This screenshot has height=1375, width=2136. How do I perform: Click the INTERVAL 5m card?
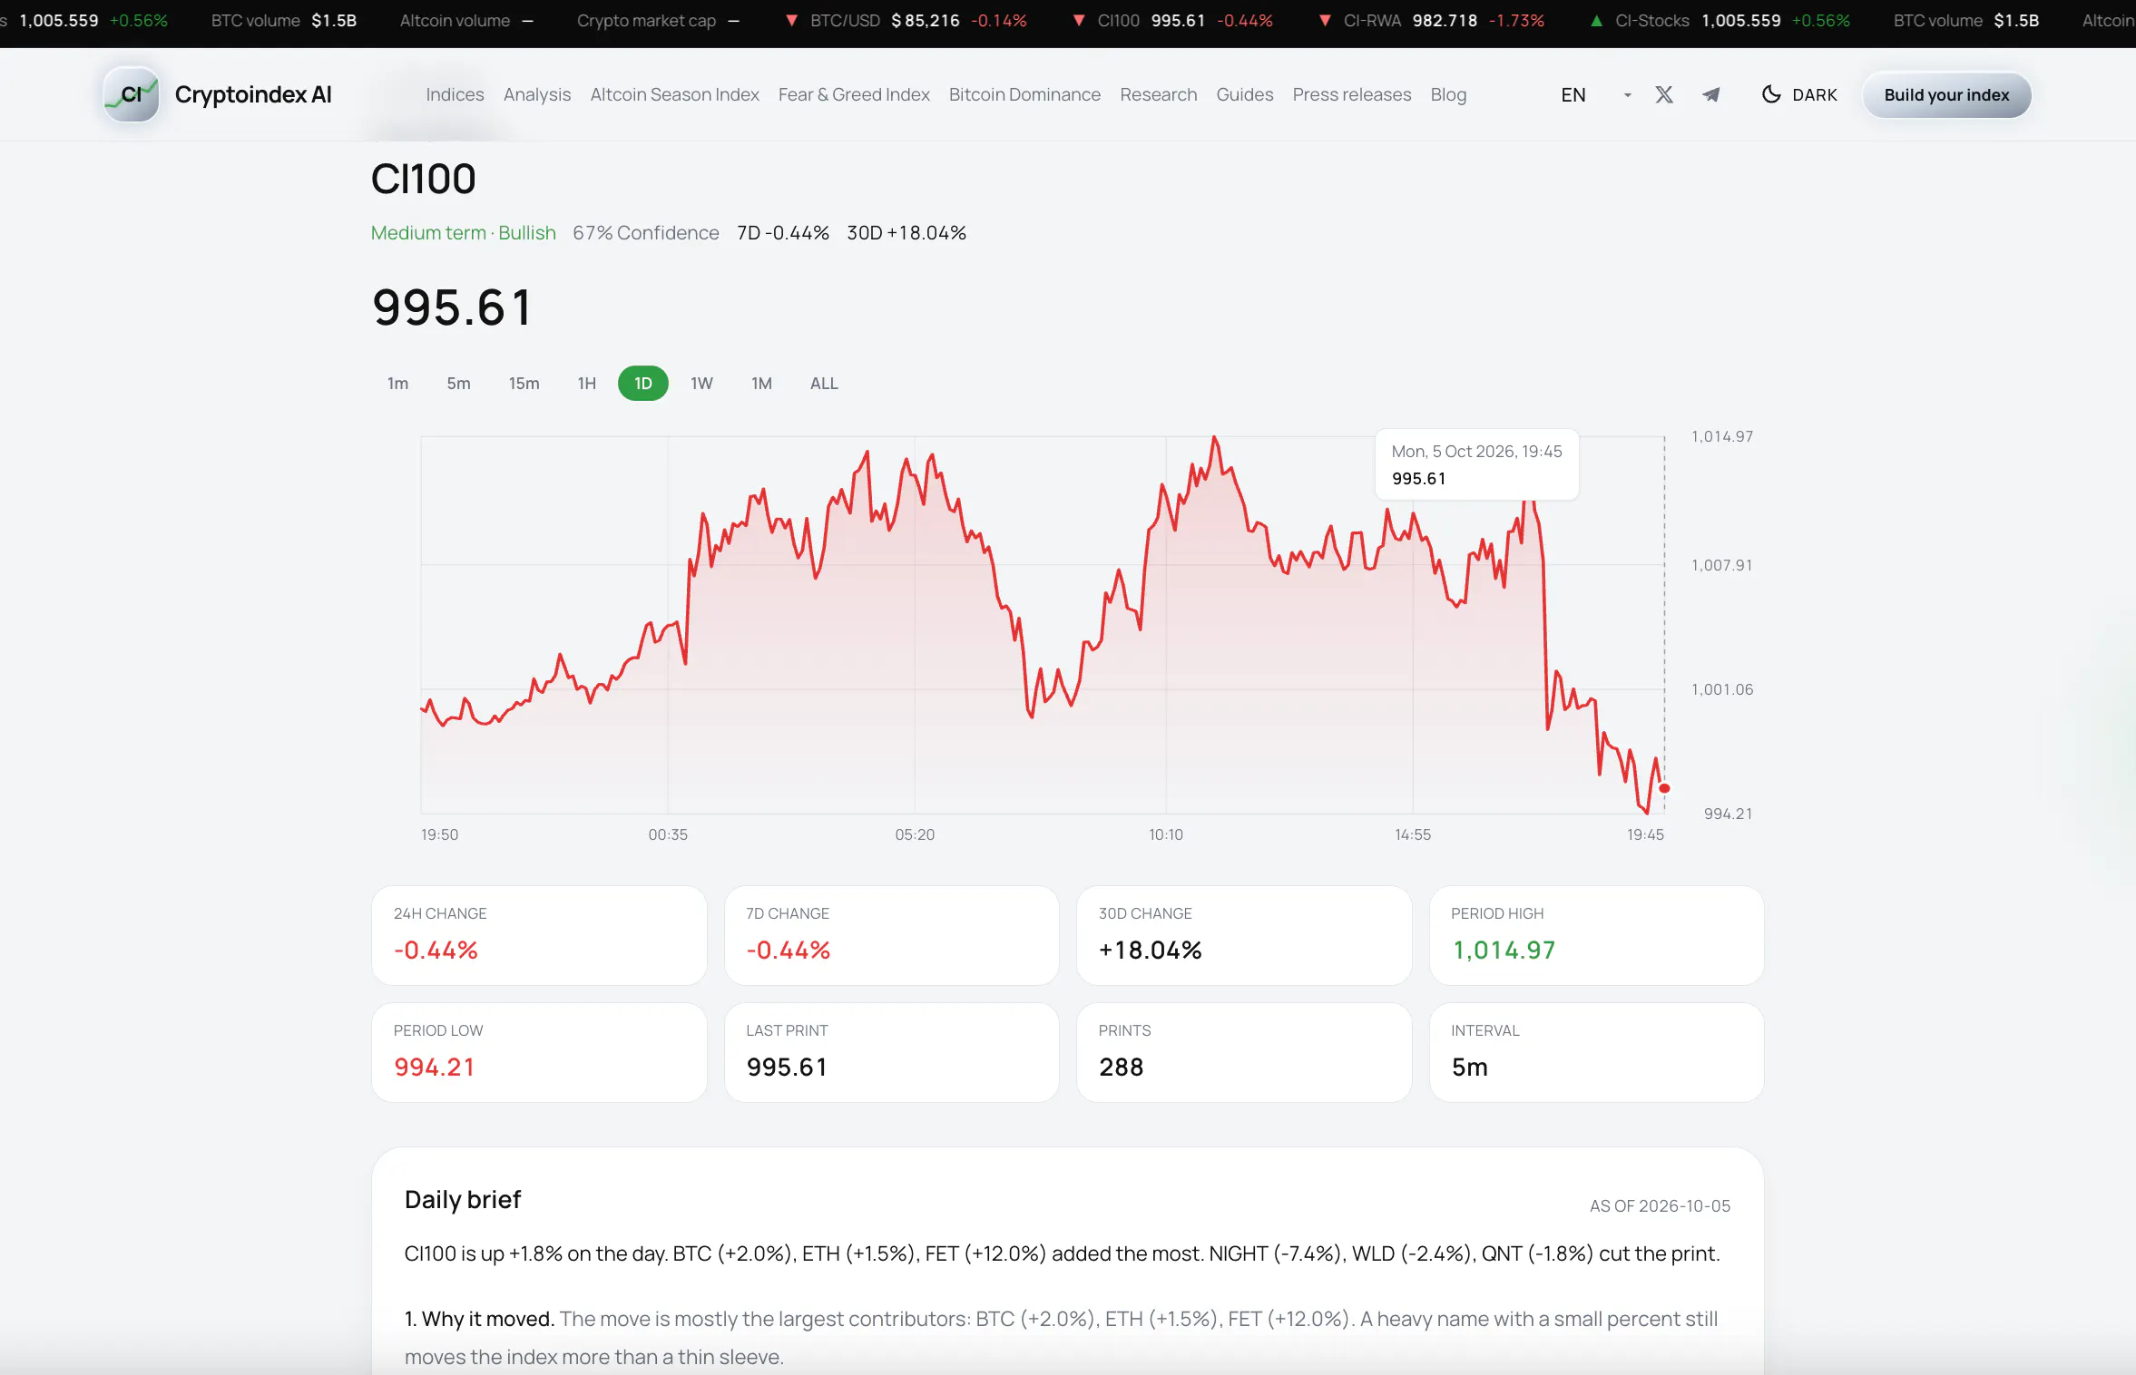(1596, 1052)
